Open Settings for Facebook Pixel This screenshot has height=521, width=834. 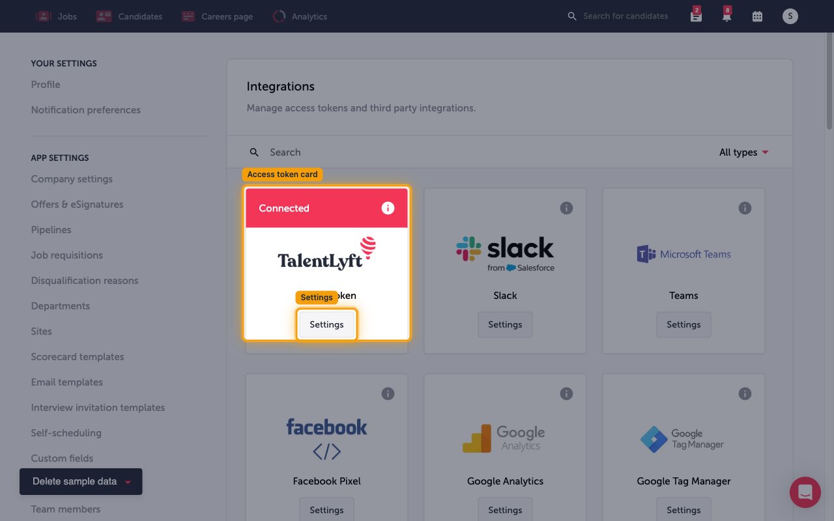coord(326,510)
